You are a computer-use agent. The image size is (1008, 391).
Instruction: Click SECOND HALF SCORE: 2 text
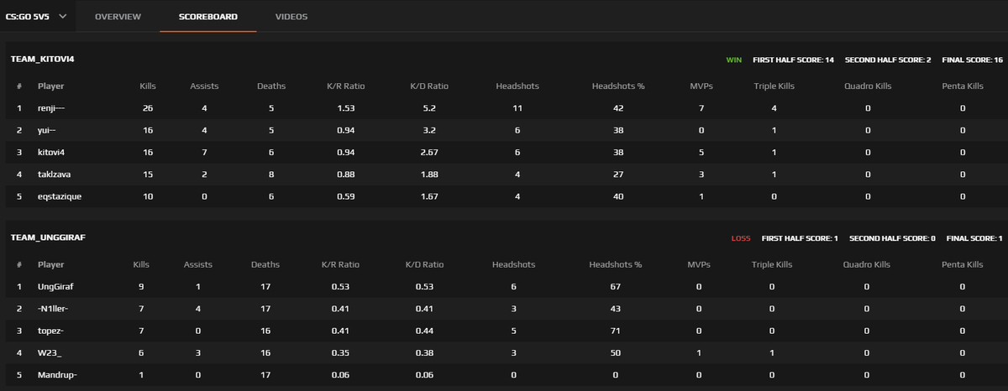click(887, 60)
